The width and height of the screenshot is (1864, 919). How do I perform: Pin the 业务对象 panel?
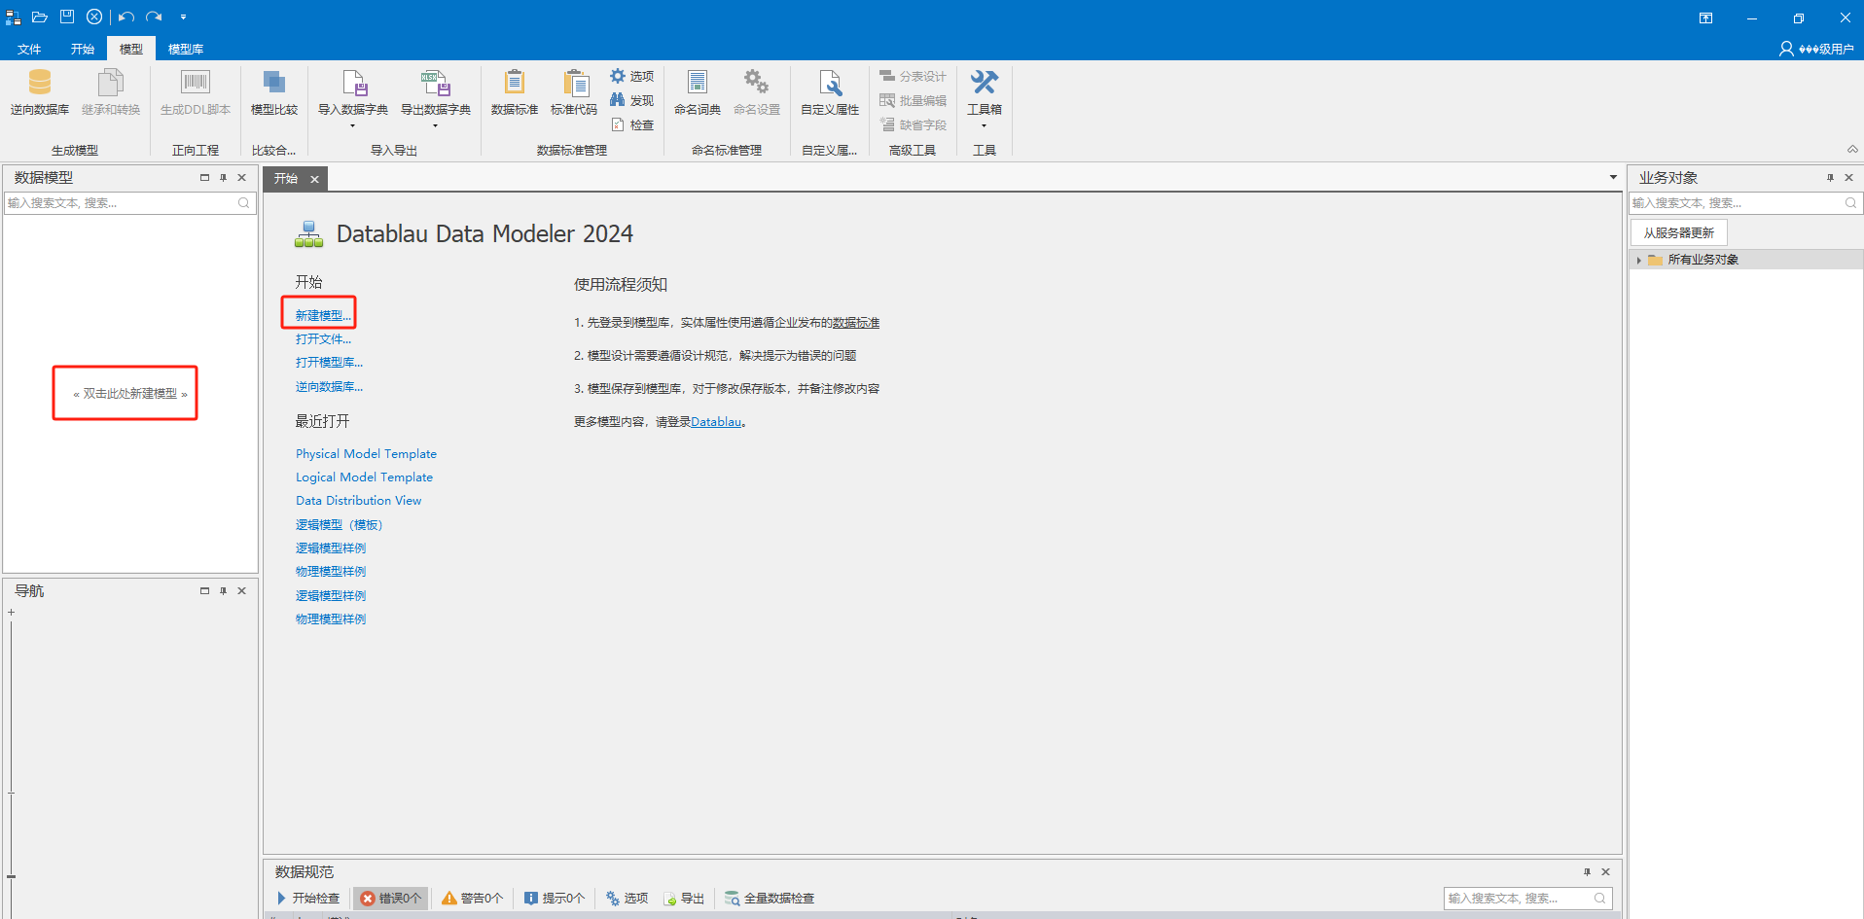1830,178
